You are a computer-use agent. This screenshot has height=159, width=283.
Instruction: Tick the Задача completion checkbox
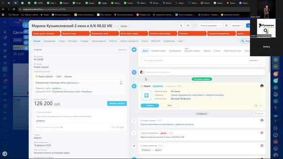coord(141,86)
